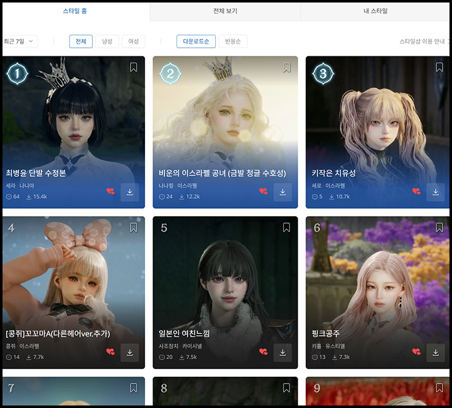The image size is (452, 408).
Task: Filter styles by 남성
Action: coord(107,41)
